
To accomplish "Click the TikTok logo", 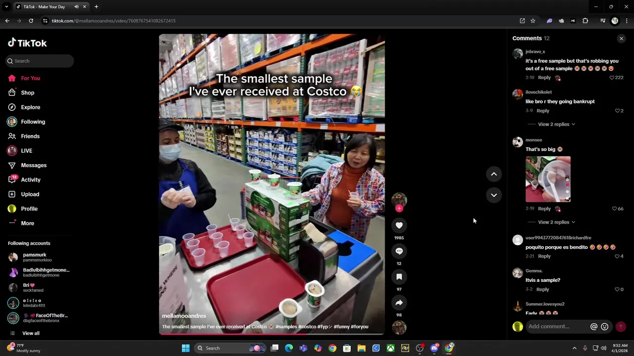I will (x=27, y=43).
